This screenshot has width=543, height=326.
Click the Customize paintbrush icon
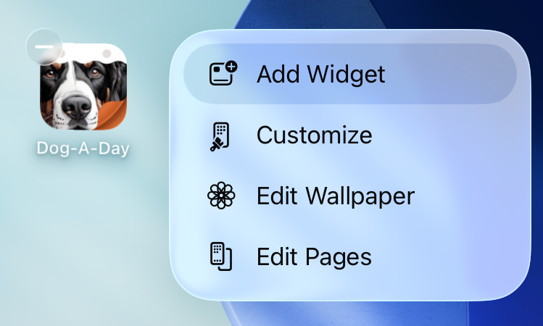[220, 136]
